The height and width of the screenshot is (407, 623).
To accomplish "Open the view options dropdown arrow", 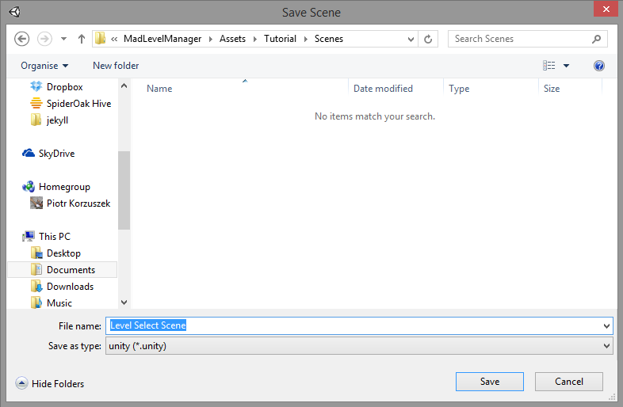I will click(x=566, y=66).
